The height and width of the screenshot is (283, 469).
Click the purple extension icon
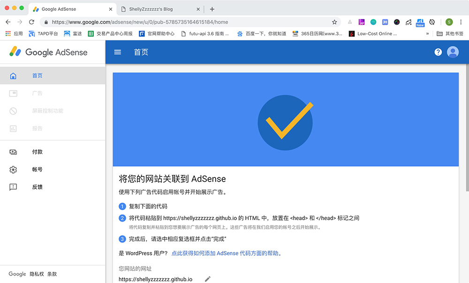click(362, 22)
